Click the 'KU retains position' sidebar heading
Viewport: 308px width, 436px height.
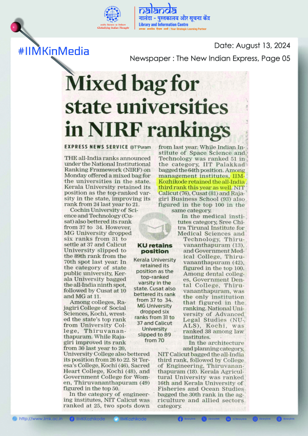155,248
